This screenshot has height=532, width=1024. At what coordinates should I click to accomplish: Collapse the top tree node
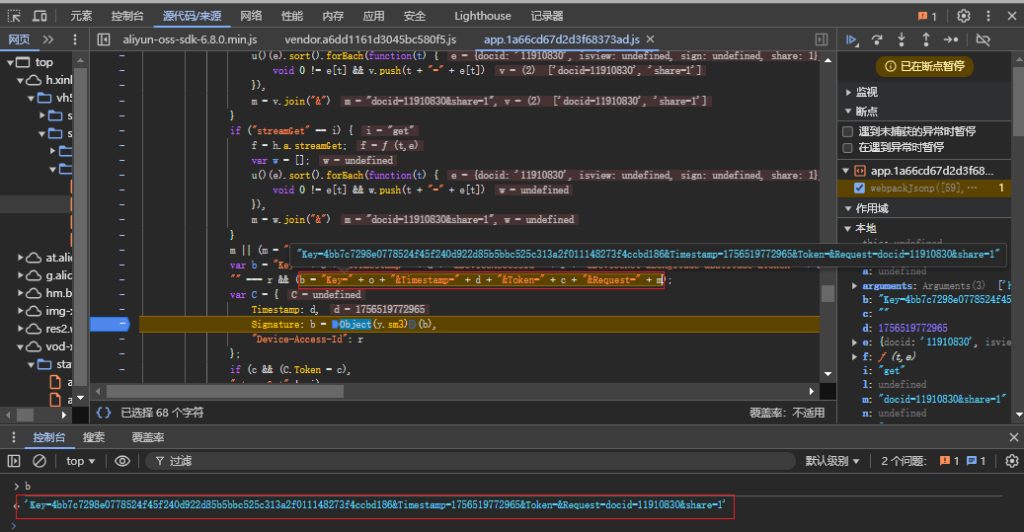coord(10,62)
